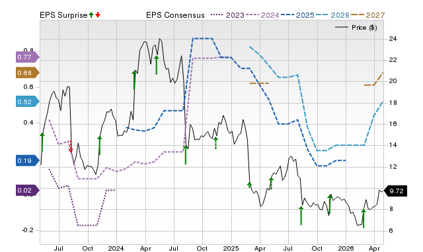Toggle the 2026 consensus legend entry

(x=332, y=15)
